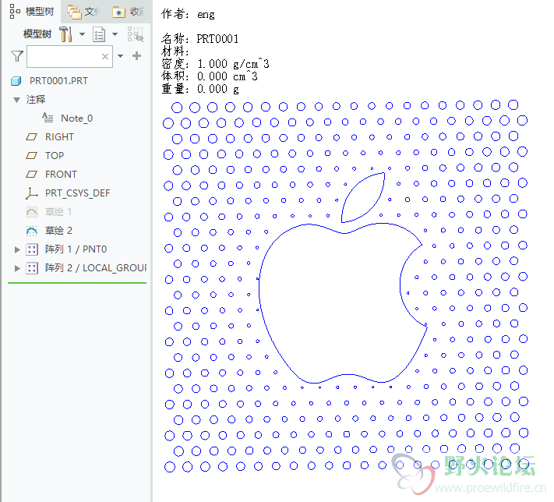Expand dropdown arrow beside list display icon

click(115, 34)
